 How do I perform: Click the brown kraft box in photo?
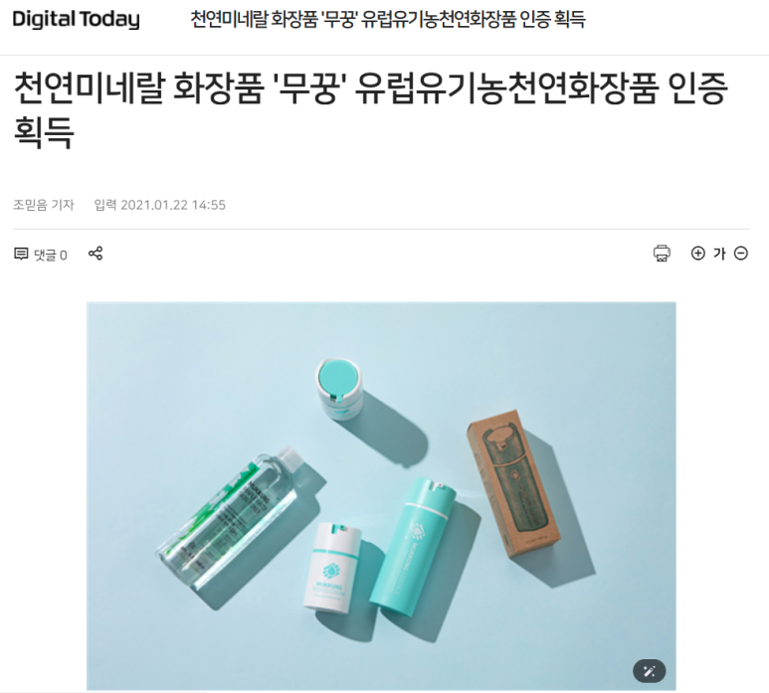point(515,485)
